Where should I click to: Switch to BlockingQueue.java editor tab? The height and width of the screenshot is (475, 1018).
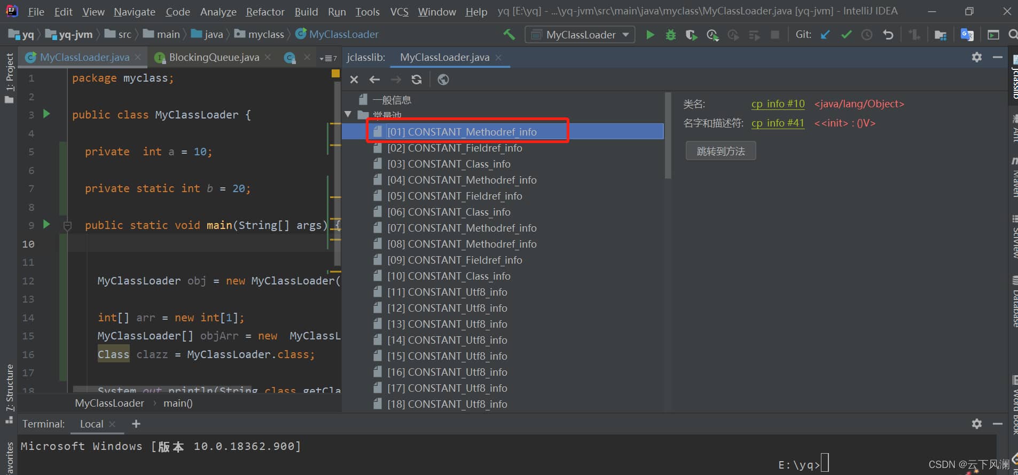pos(214,57)
